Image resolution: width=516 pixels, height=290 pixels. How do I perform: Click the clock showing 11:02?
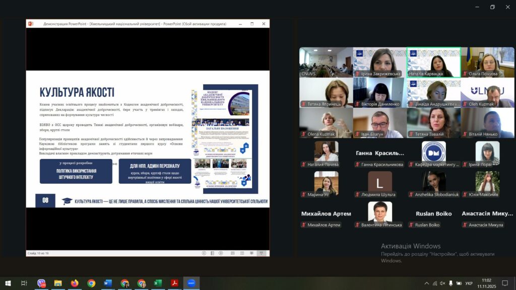click(x=486, y=283)
